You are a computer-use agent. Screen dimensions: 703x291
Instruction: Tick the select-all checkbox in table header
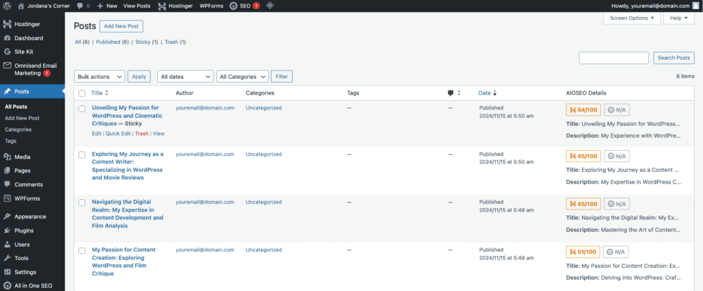coord(82,93)
